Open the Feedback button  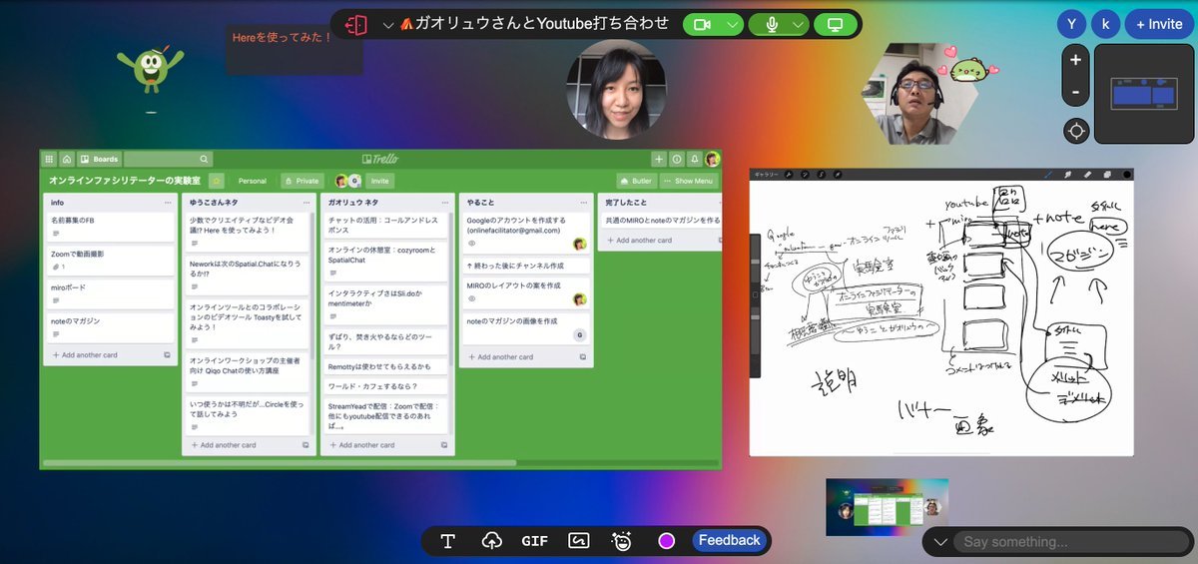[x=729, y=540]
